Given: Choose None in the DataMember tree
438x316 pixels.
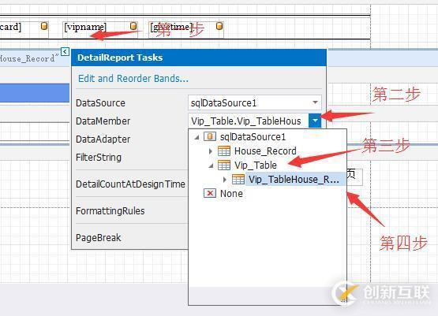Looking at the screenshot, I should pos(231,194).
